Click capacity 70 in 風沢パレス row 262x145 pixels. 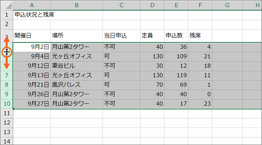click(x=152, y=85)
